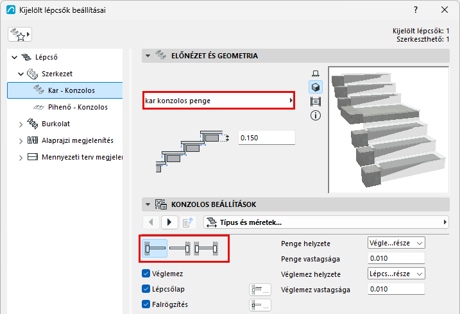The image size is (460, 314).
Task: Click the Burkolat finish icon
Action: tap(32, 124)
